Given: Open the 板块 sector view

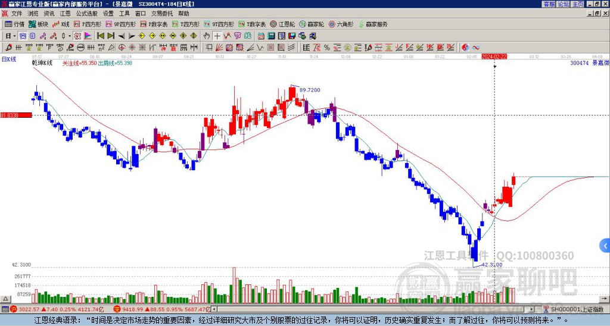Looking at the screenshot, I should [38, 24].
